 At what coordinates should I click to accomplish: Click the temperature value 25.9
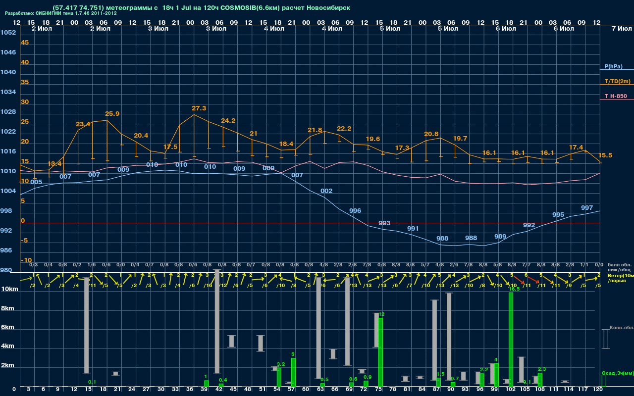click(112, 114)
